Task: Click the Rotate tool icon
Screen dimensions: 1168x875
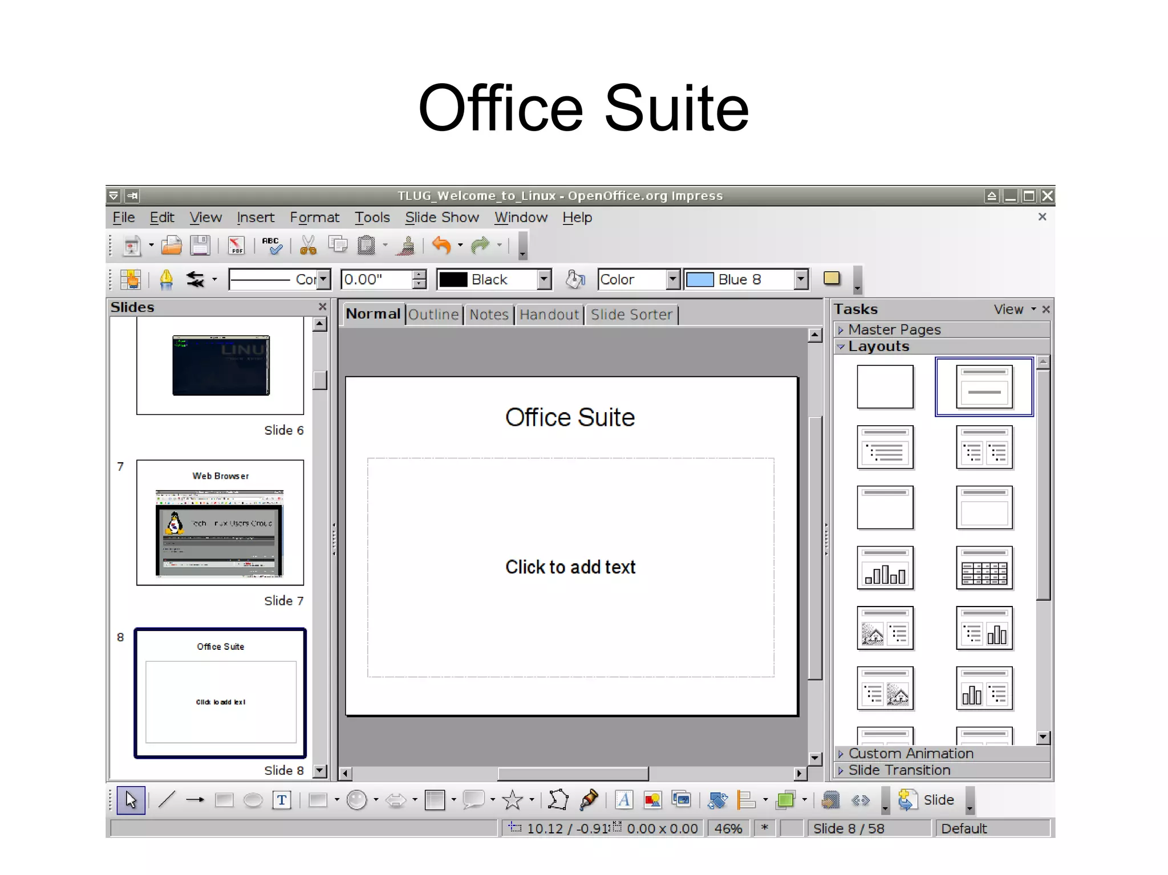Action: [x=717, y=800]
